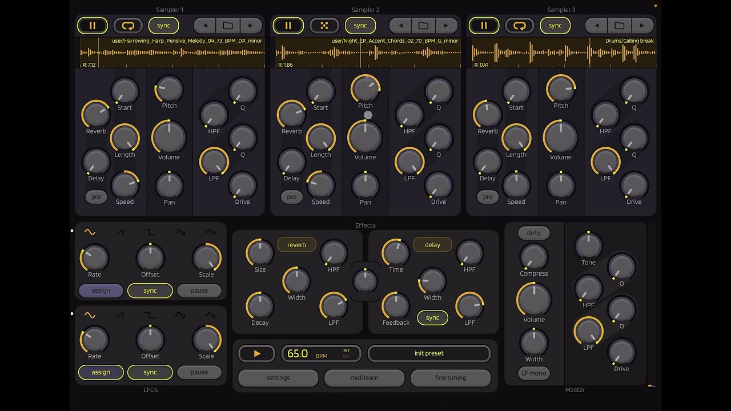Load previous sample in Sampler 1
The height and width of the screenshot is (411, 731).
[x=205, y=26]
